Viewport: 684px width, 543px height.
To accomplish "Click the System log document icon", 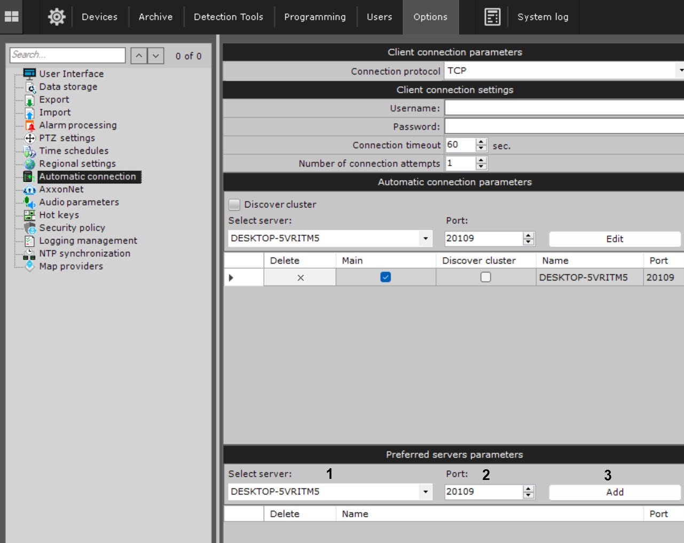I will pyautogui.click(x=492, y=17).
